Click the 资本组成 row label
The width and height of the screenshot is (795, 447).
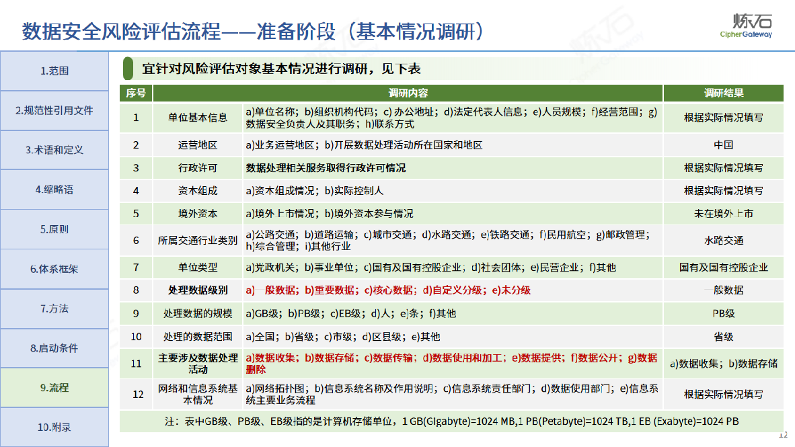coord(198,190)
